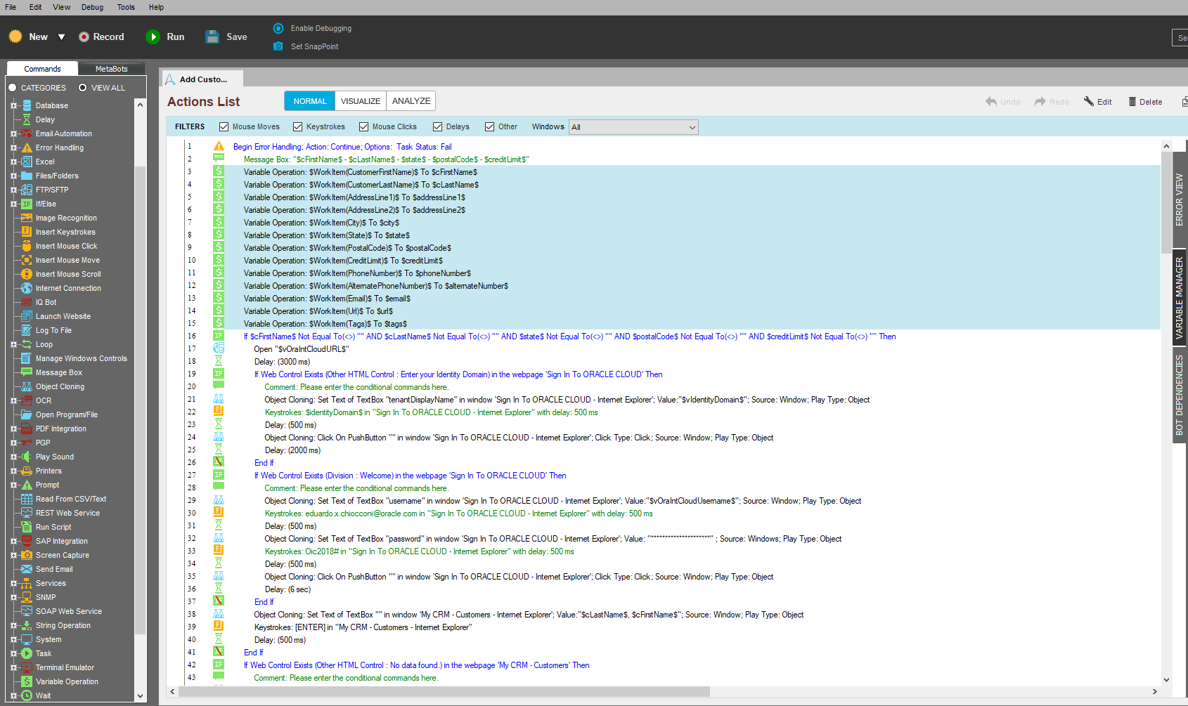Select the VIEW ALL radio button
The width and height of the screenshot is (1188, 706).
point(83,88)
